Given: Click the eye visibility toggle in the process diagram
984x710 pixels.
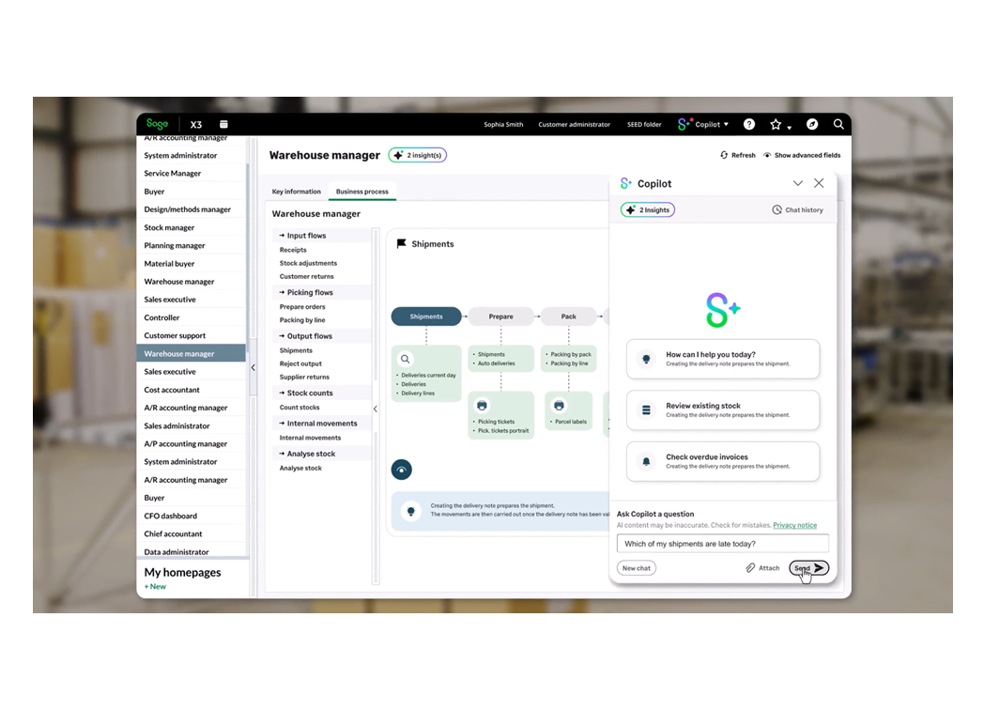Looking at the screenshot, I should 402,470.
